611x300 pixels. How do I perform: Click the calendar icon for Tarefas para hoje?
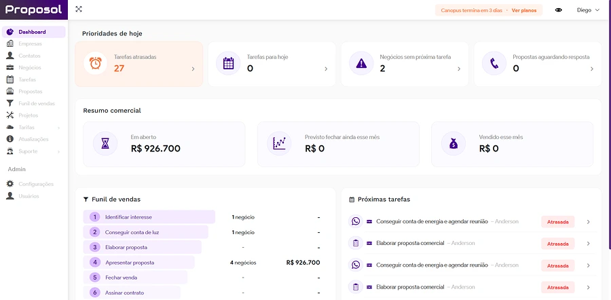tap(228, 63)
